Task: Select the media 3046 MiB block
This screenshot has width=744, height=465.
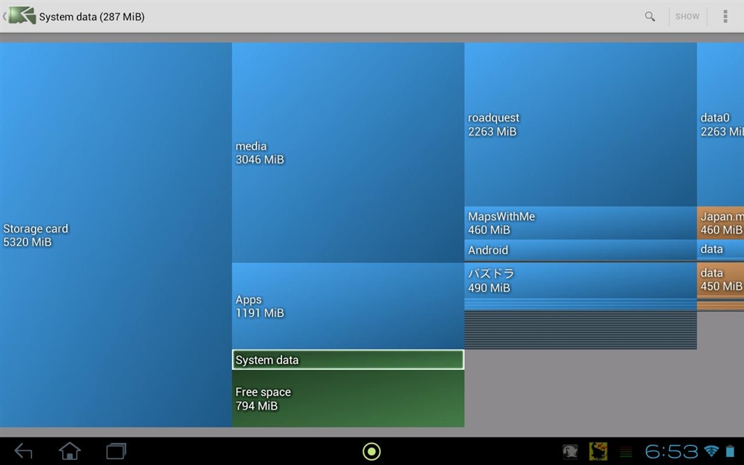Action: pyautogui.click(x=348, y=153)
